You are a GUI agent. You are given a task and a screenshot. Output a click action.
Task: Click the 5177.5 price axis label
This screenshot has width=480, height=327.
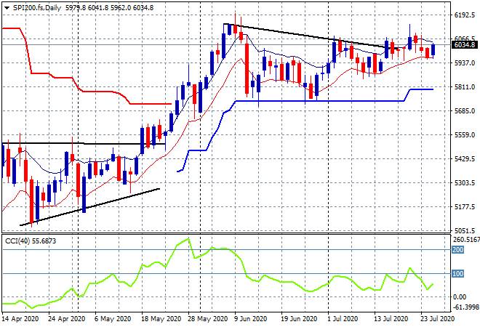click(465, 207)
